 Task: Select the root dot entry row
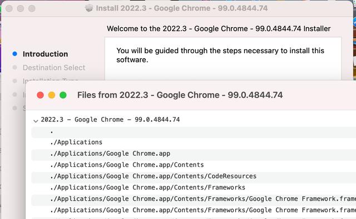click(x=194, y=132)
